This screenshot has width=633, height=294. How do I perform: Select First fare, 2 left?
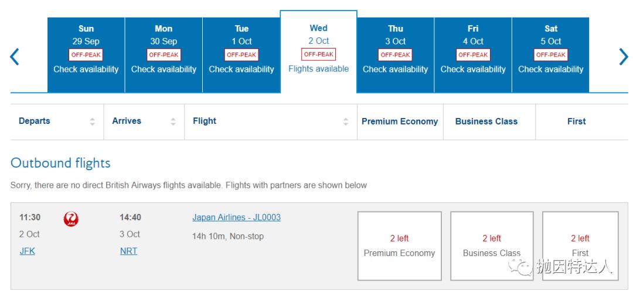[x=580, y=245]
